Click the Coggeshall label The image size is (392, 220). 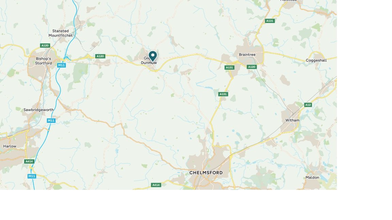point(316,60)
